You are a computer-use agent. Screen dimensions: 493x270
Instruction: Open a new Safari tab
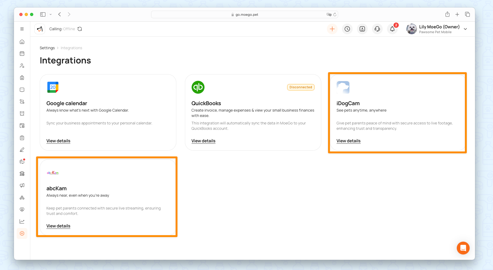[x=457, y=14]
